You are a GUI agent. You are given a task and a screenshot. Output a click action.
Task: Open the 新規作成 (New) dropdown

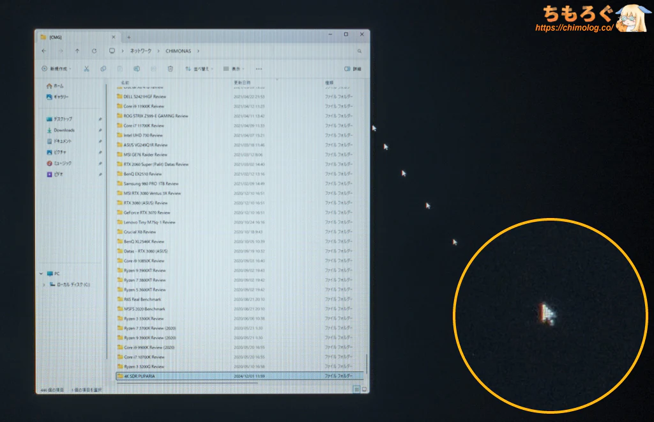coord(57,68)
